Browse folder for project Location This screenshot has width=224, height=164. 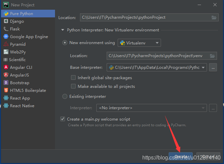click(x=214, y=17)
